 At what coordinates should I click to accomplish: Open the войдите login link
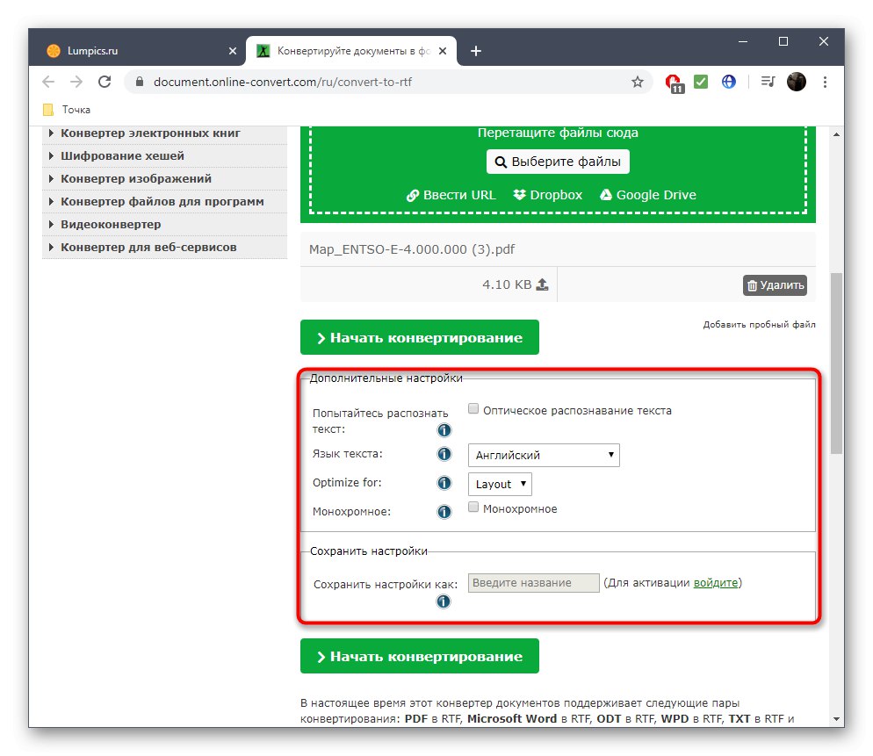[715, 582]
